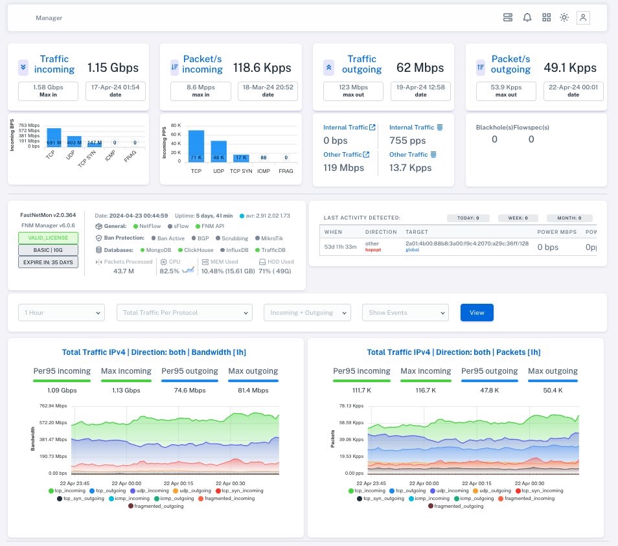Open the apps grid icon in the header
This screenshot has width=618, height=546.
coord(545,17)
